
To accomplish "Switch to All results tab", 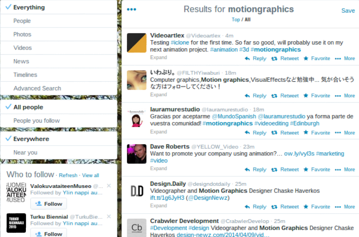I will point(248,20).
